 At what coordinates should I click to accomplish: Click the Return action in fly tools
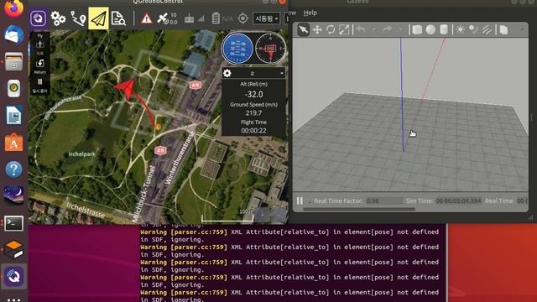click(x=40, y=66)
